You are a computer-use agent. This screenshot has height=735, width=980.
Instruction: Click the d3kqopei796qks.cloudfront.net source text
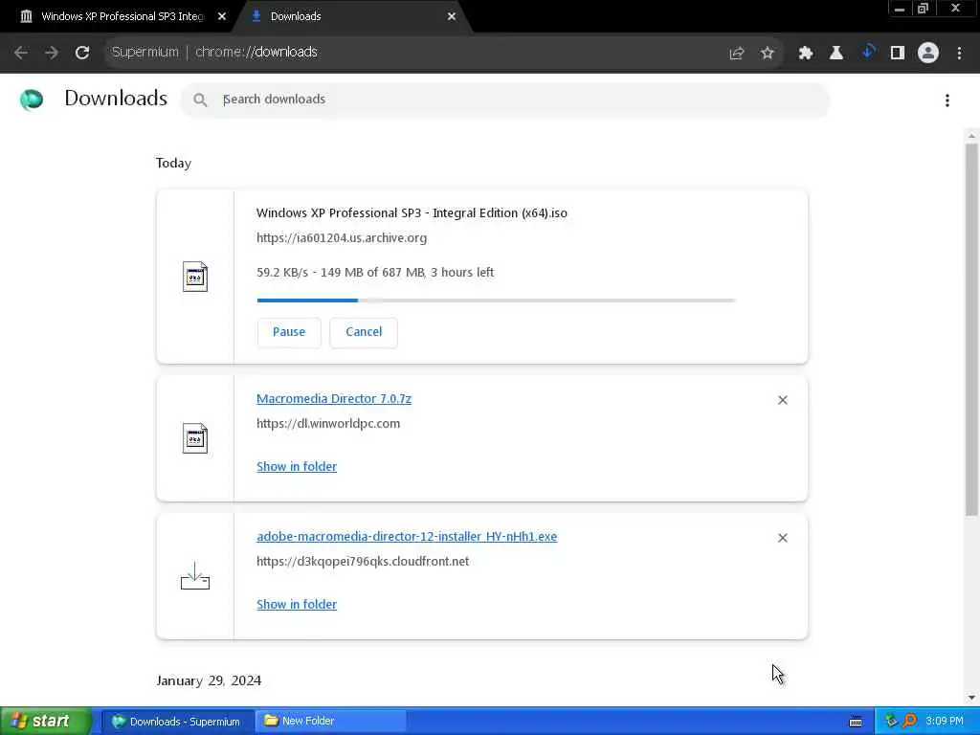point(363,561)
